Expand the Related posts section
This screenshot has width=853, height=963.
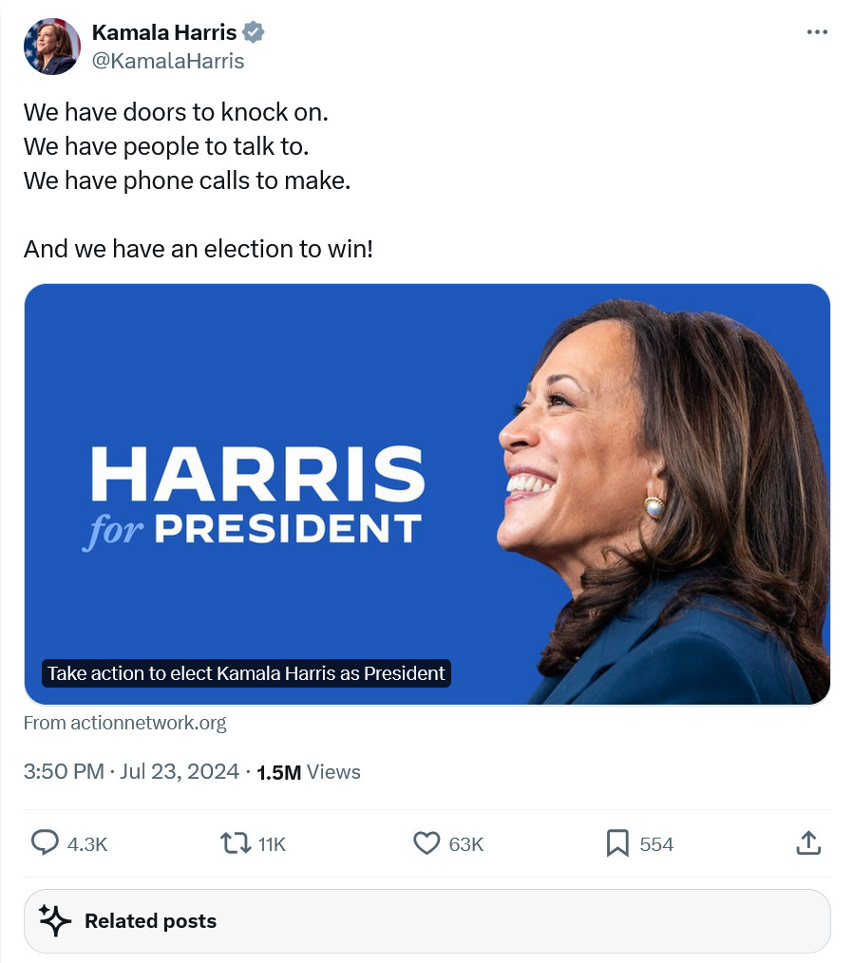coord(427,921)
